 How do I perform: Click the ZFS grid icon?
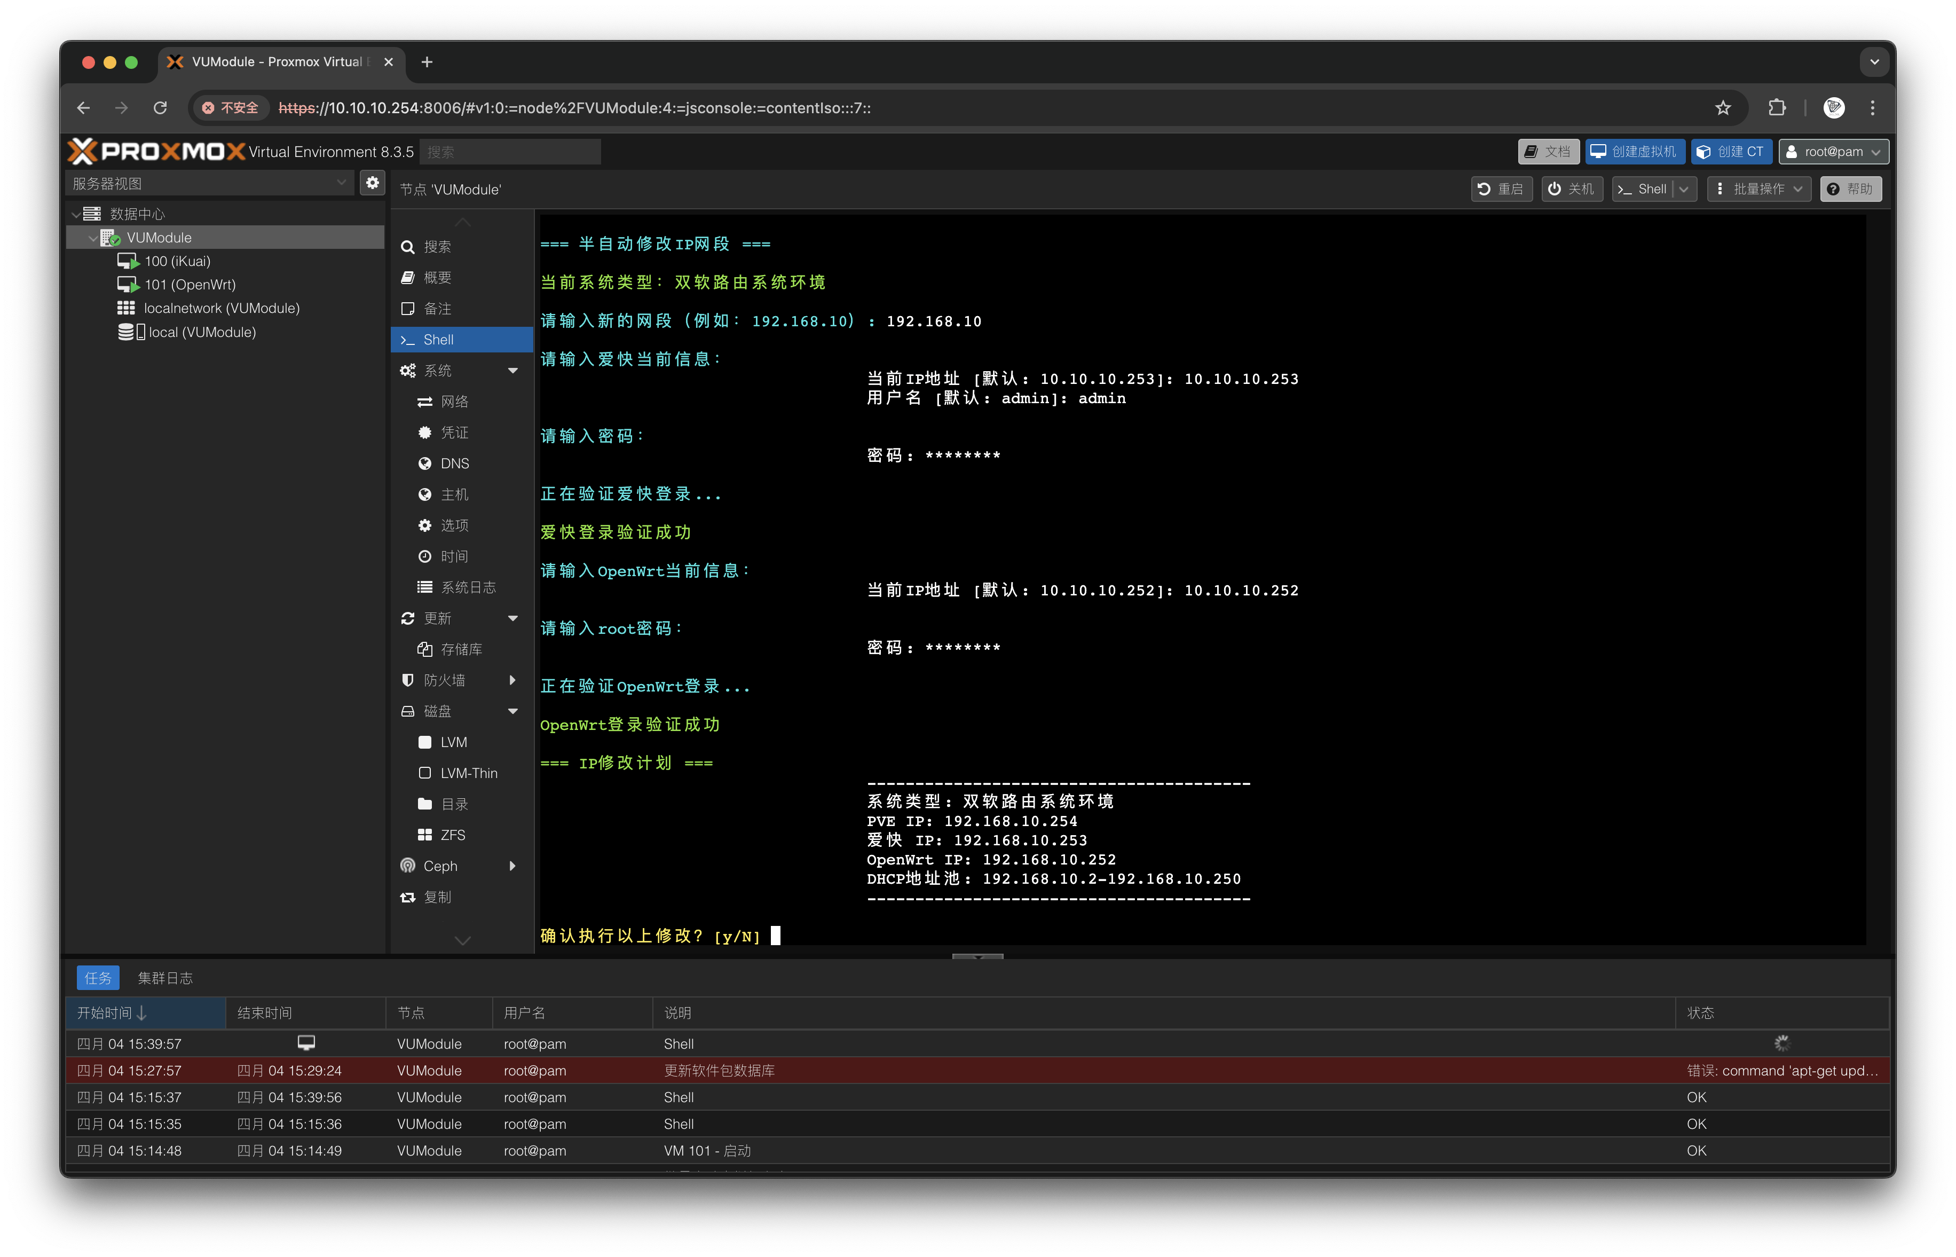point(424,834)
